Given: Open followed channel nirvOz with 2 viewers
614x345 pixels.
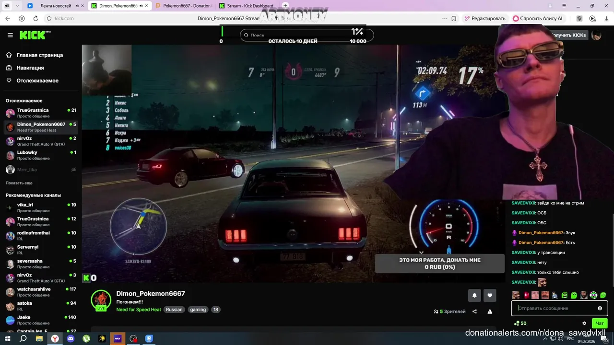Looking at the screenshot, I should click(x=41, y=141).
